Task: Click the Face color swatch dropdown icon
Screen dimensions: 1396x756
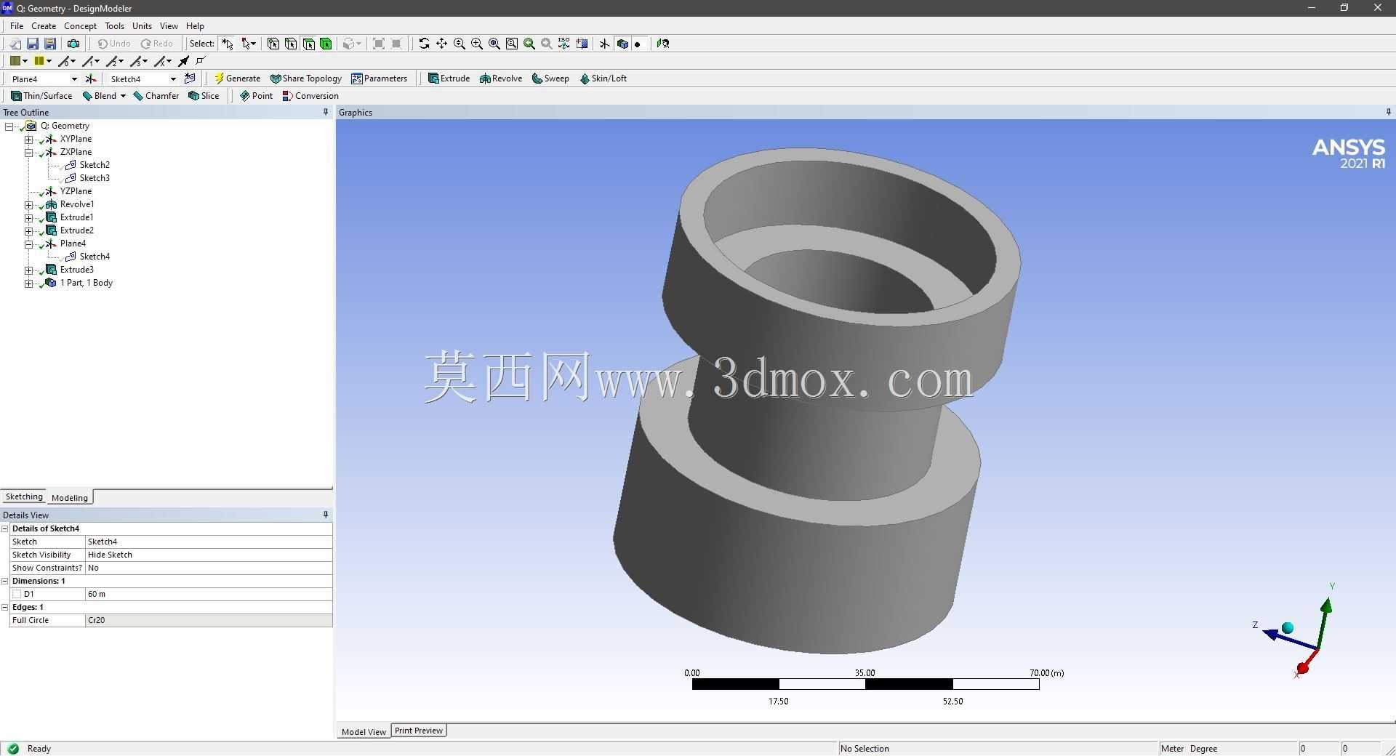Action: click(19, 61)
